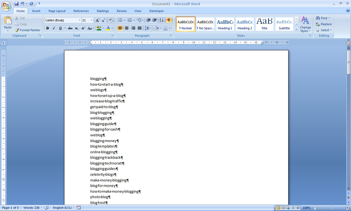Screen dimensions: 351x211
Task: Open the font color dropdown arrow
Action: click(112, 28)
